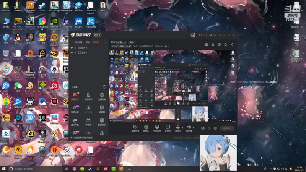
Task: Open mode switch pill beside app logo
Action: tap(97, 35)
